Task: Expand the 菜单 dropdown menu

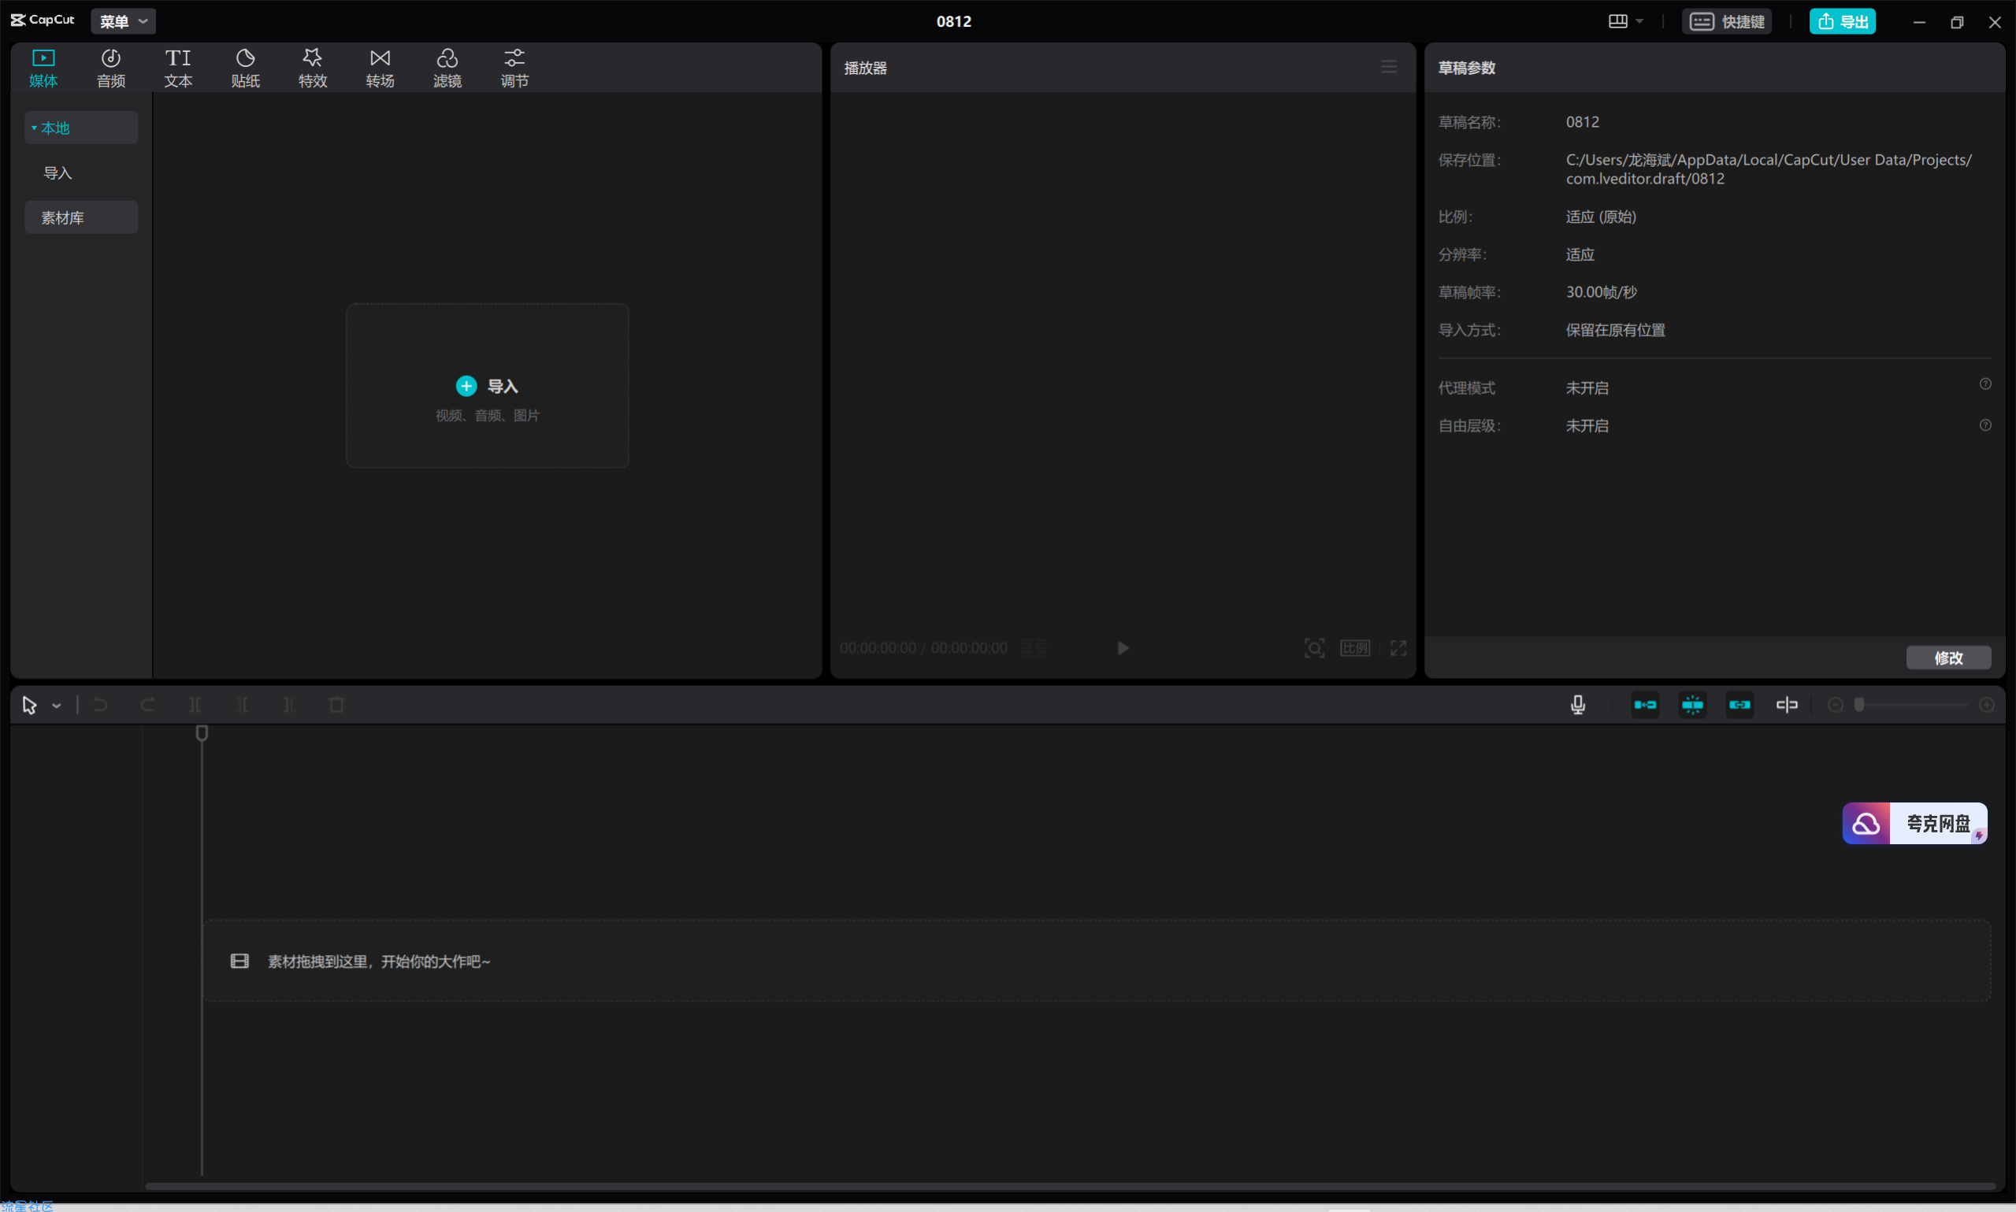Action: tap(124, 21)
